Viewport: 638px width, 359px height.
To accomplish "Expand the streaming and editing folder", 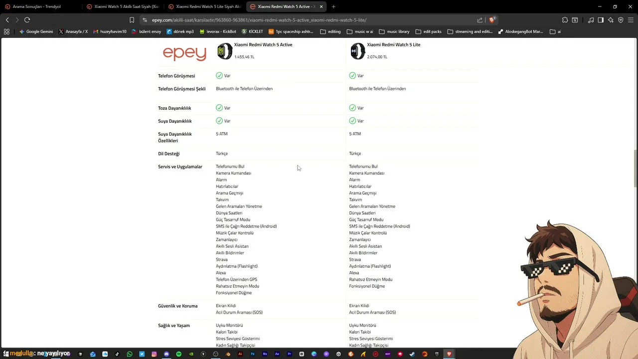I will click(x=470, y=31).
